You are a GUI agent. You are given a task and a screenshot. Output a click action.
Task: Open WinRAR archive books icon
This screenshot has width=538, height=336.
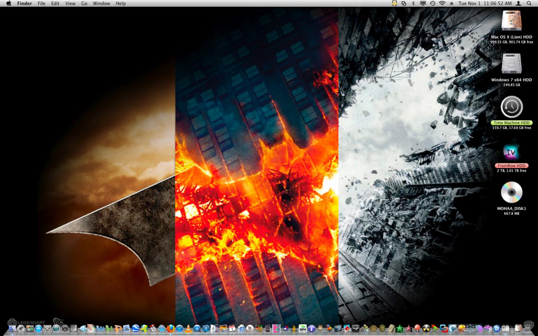pyautogui.click(x=488, y=329)
